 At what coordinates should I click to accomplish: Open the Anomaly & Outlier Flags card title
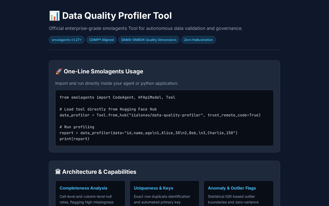coord(232,188)
